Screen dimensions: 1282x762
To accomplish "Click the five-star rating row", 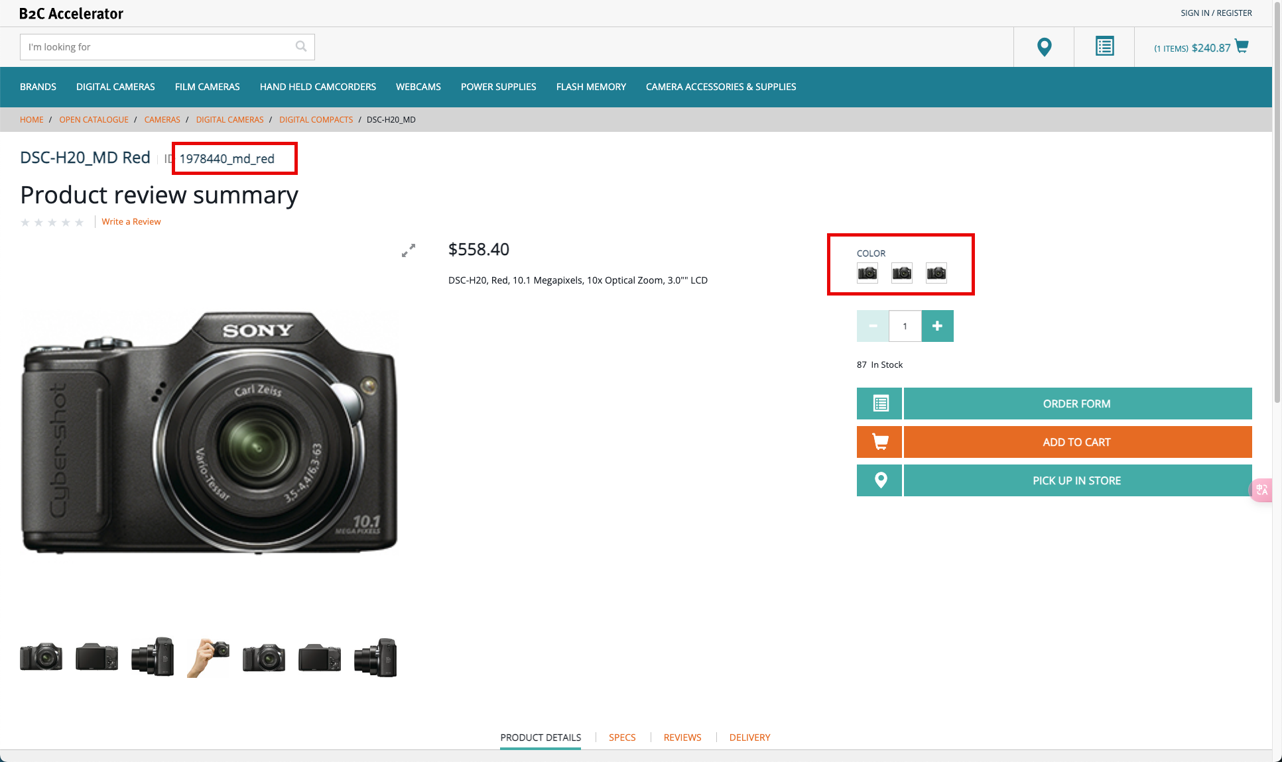I will 52,222.
